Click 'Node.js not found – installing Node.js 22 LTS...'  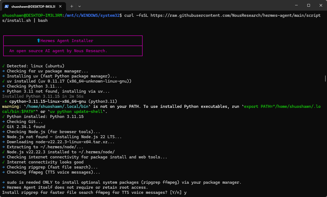click(62, 137)
